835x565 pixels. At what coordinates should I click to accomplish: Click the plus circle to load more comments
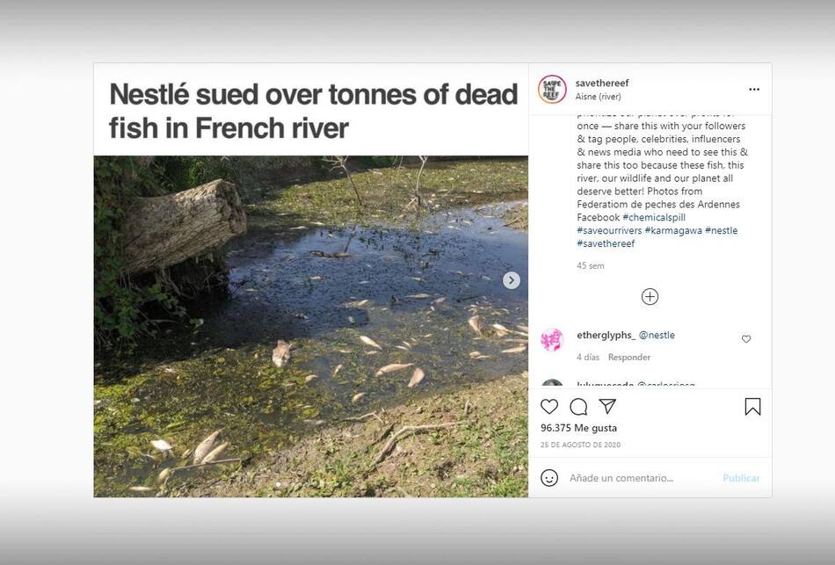coord(650,296)
